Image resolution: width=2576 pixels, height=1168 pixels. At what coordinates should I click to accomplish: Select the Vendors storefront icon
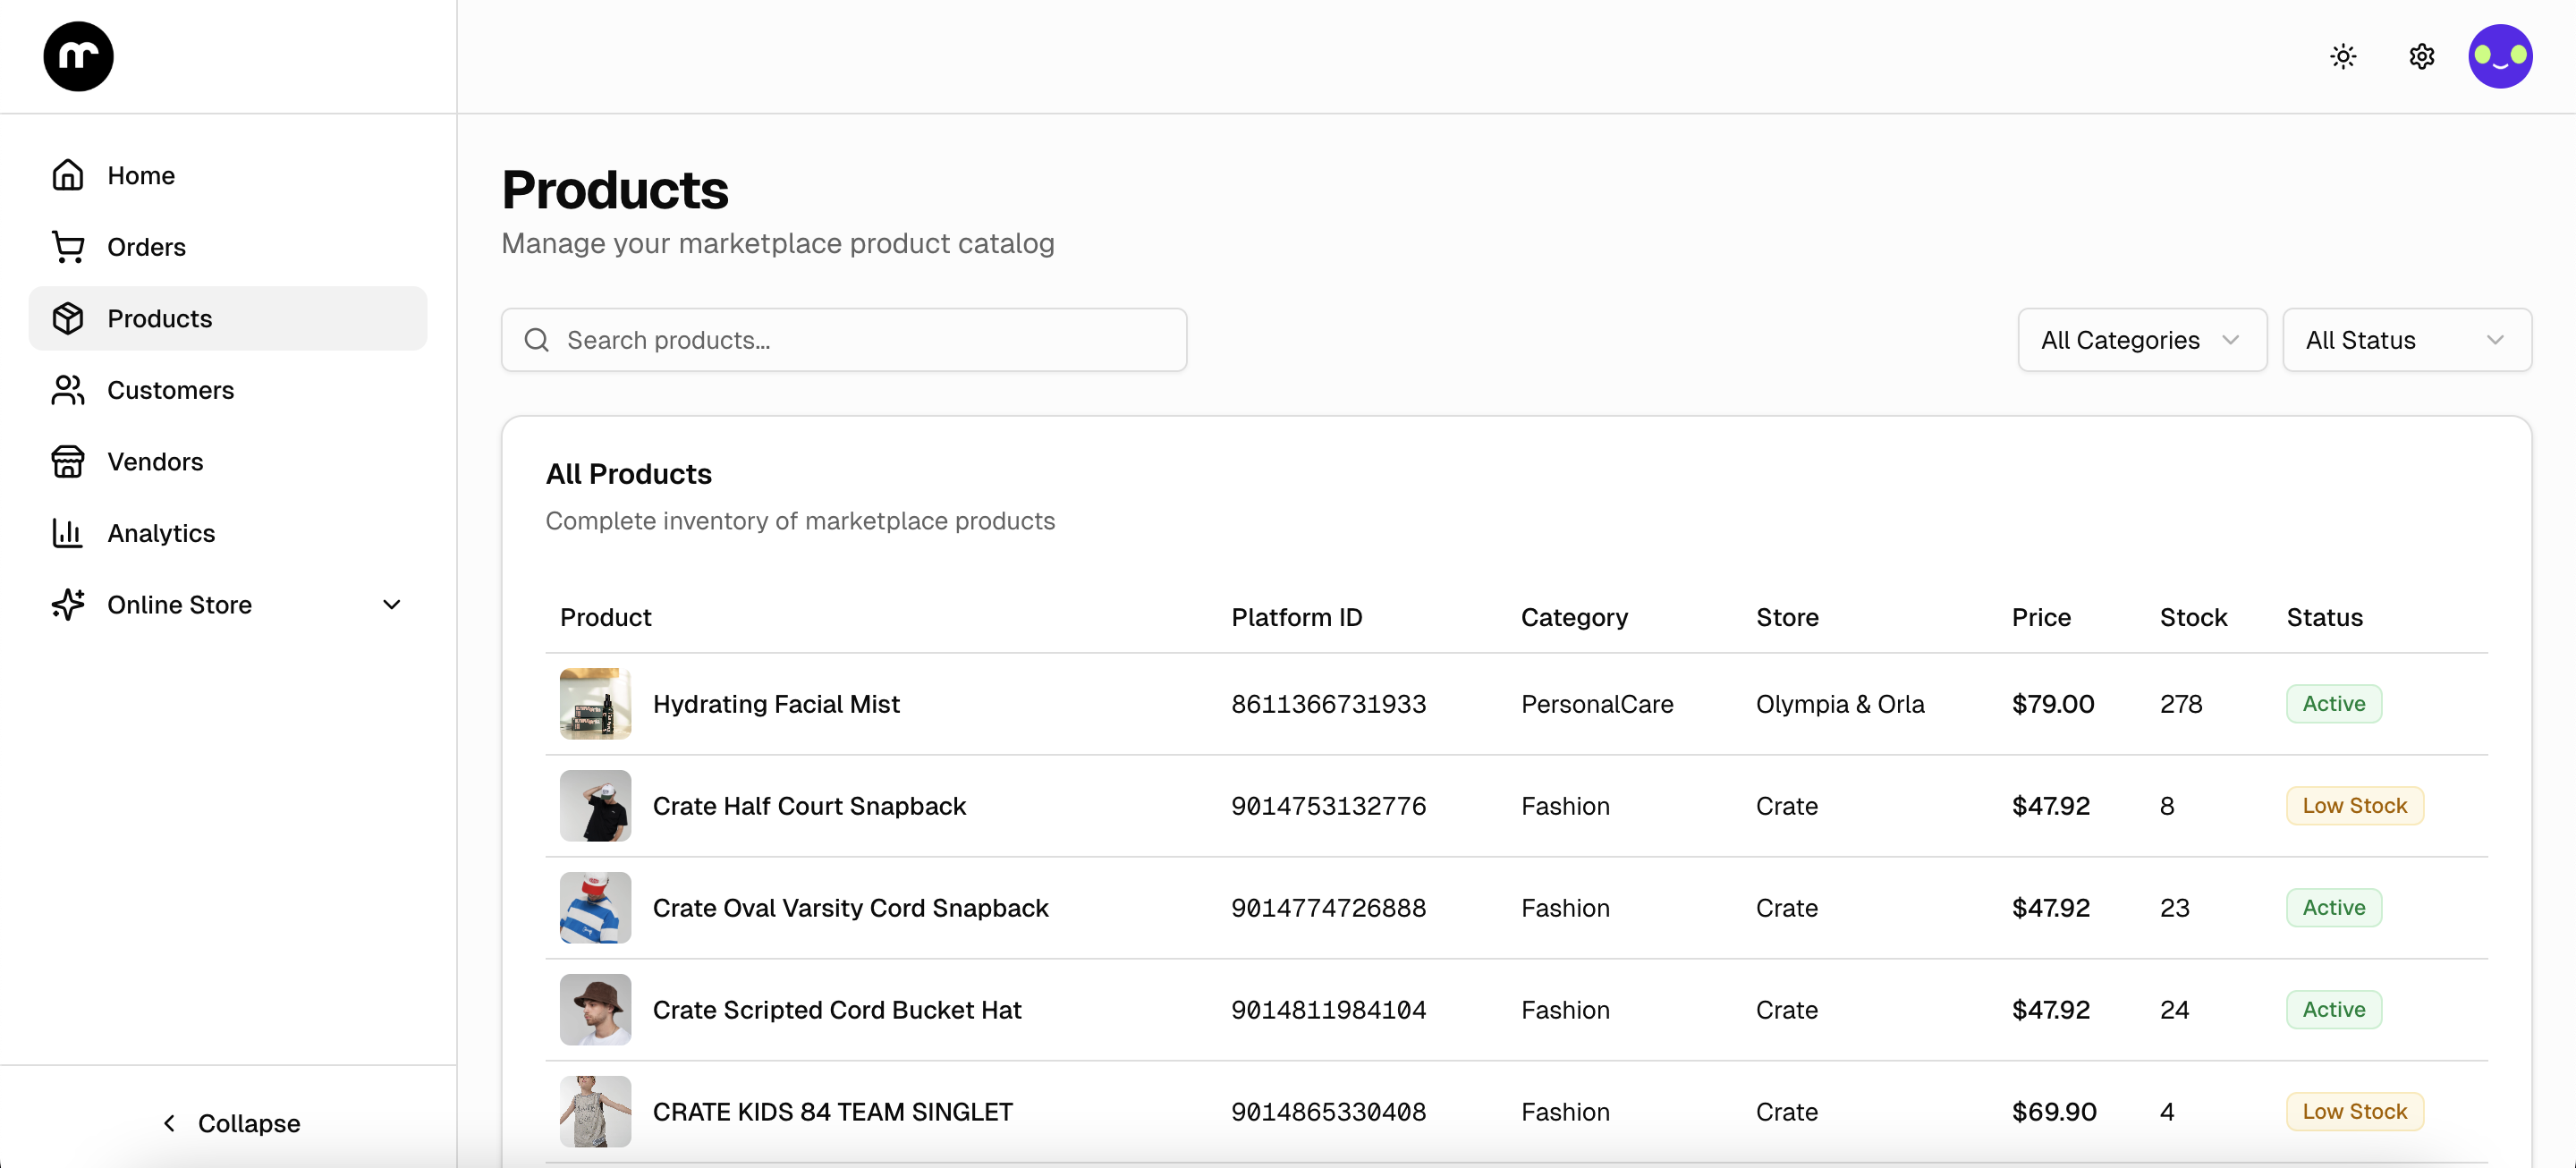[67, 461]
